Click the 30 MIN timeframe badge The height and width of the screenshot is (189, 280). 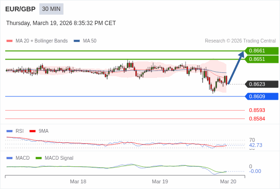tap(51, 9)
